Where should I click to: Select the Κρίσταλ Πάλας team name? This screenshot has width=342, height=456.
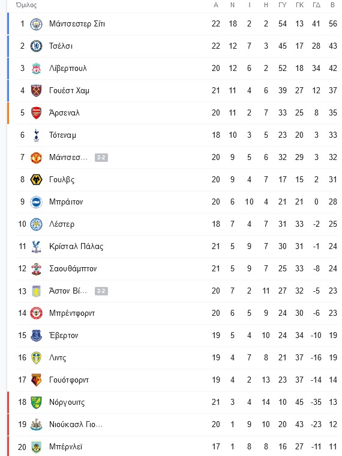76,246
